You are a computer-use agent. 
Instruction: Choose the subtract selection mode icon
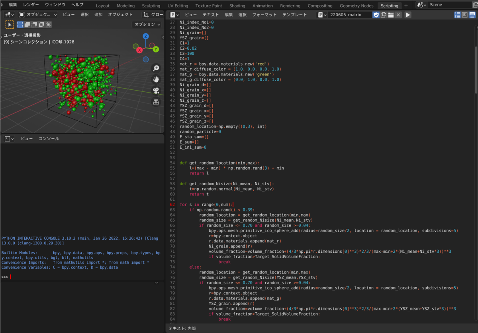tap(34, 25)
